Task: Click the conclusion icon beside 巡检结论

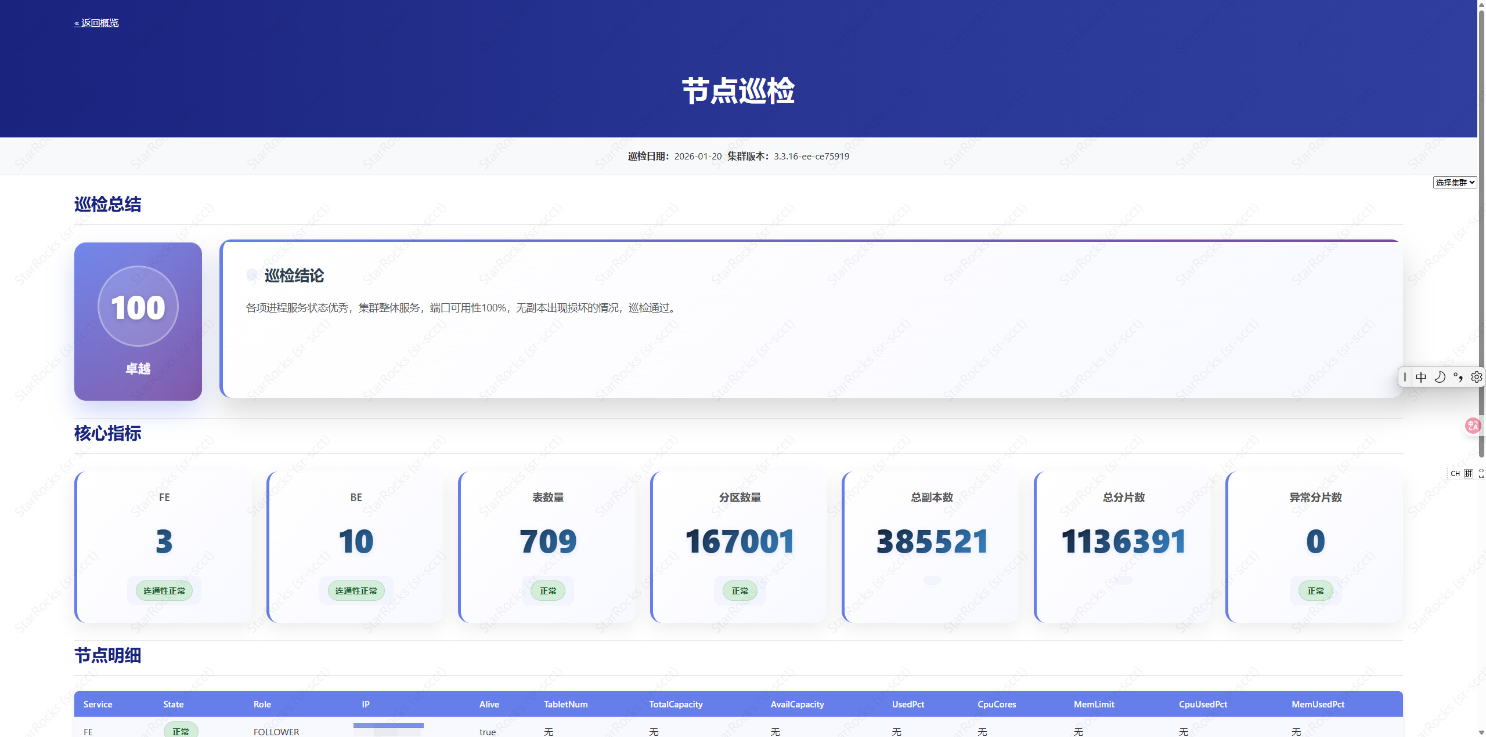Action: click(252, 275)
